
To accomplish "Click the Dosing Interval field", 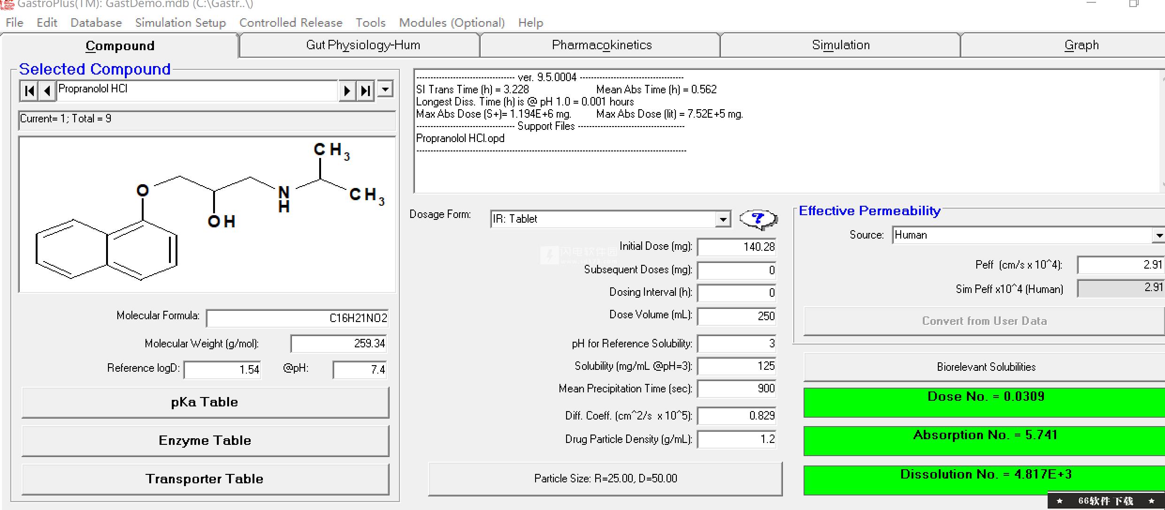I will click(x=737, y=293).
